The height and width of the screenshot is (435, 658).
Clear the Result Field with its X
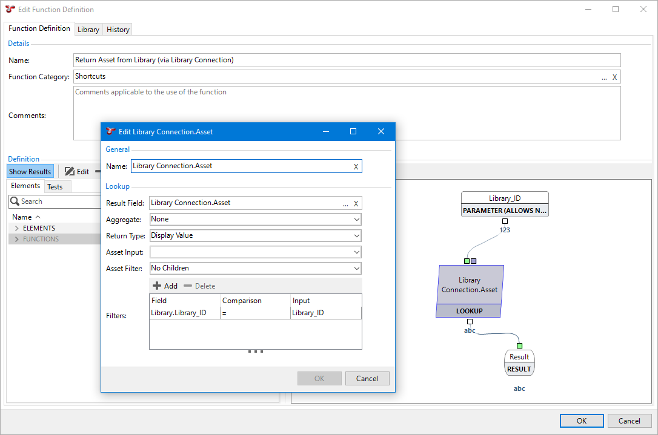[356, 203]
